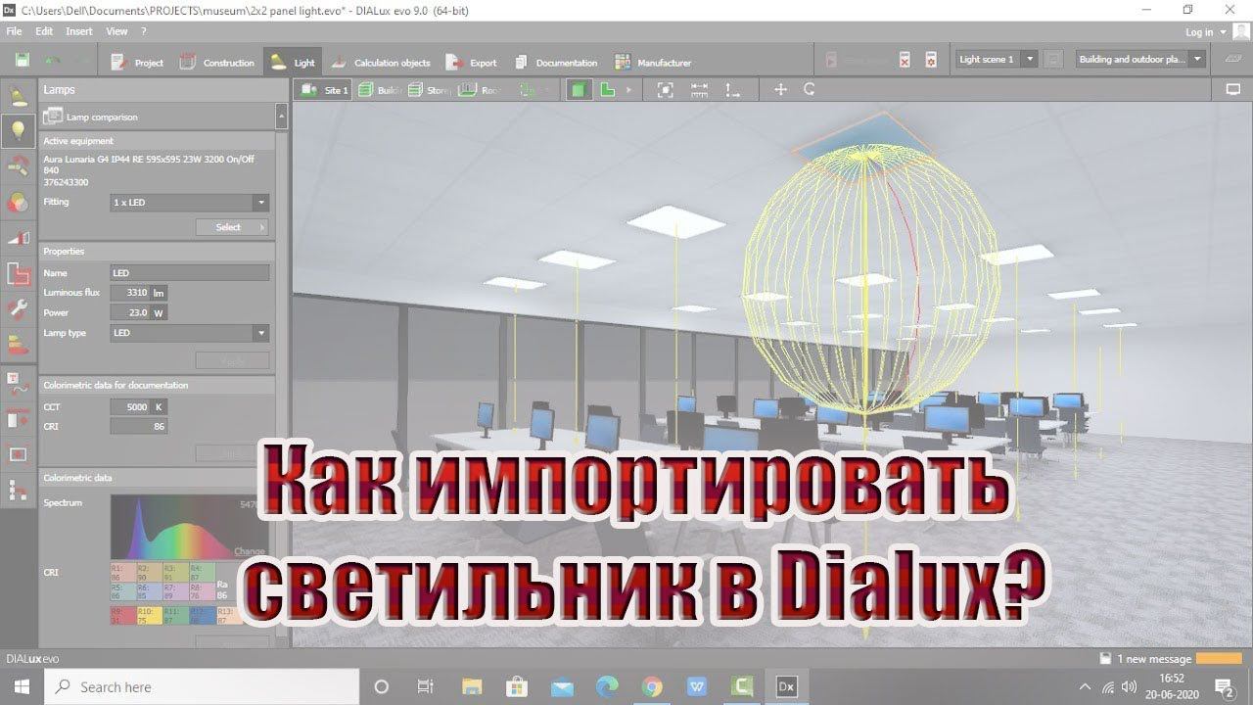Switch to the Construction tab
This screenshot has height=705, width=1253.
[x=217, y=62]
